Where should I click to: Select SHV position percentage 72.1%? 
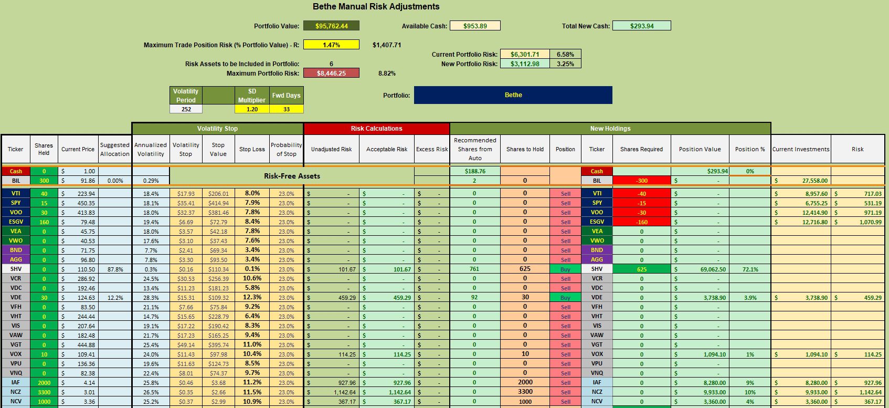tap(750, 269)
